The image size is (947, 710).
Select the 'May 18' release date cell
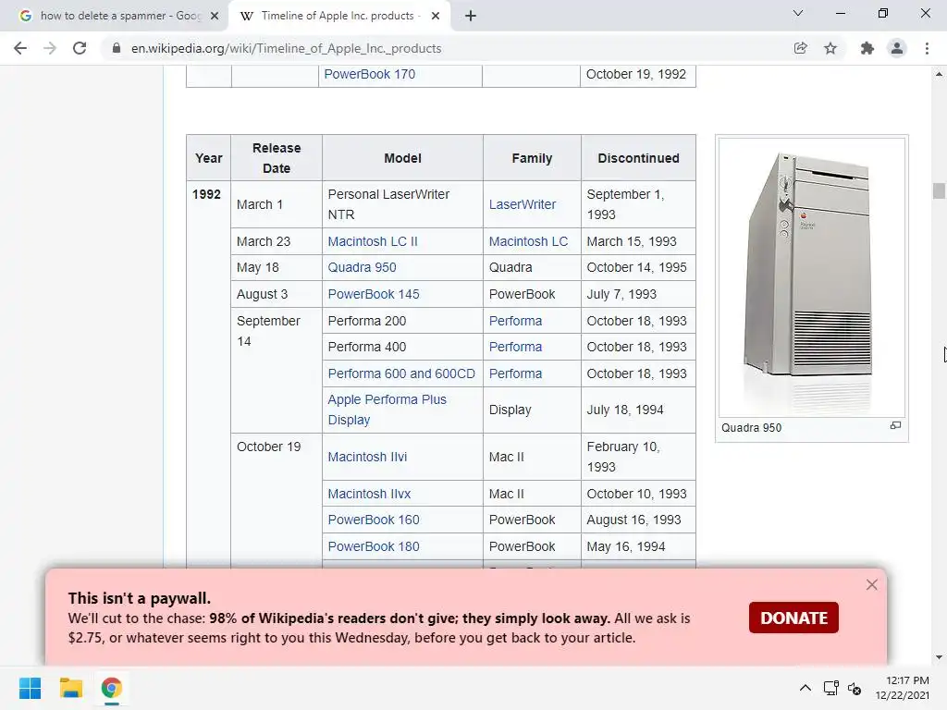click(x=276, y=267)
